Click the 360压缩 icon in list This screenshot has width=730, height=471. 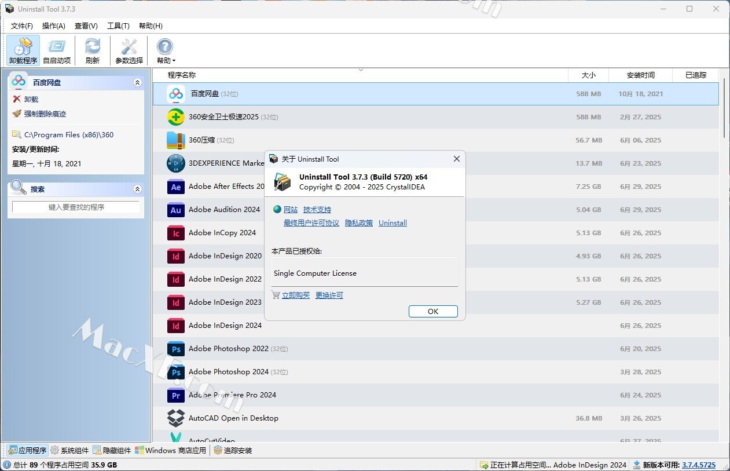pos(176,140)
